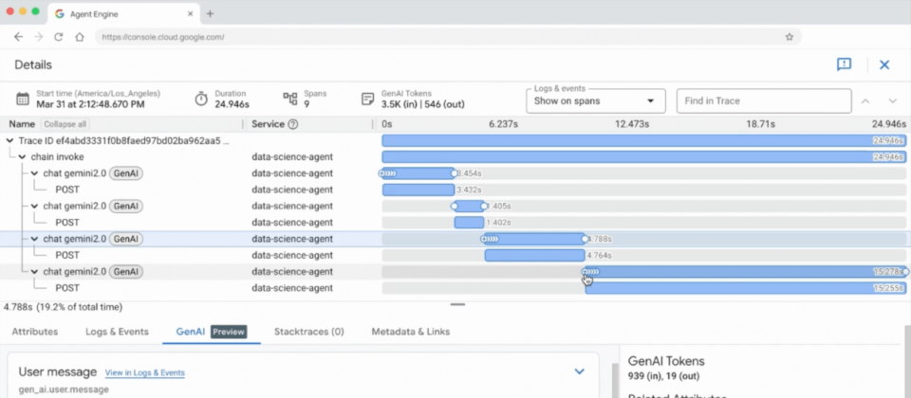Screen dimensions: 911x398
Task: Click the Spans icon
Action: click(290, 99)
